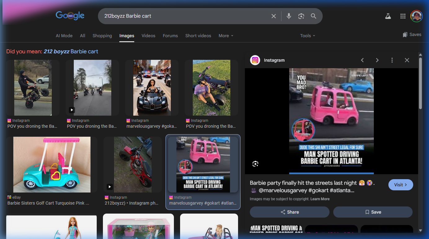Open the wheelie biker image result
Image resolution: width=429 pixels, height=239 pixels.
point(33,88)
